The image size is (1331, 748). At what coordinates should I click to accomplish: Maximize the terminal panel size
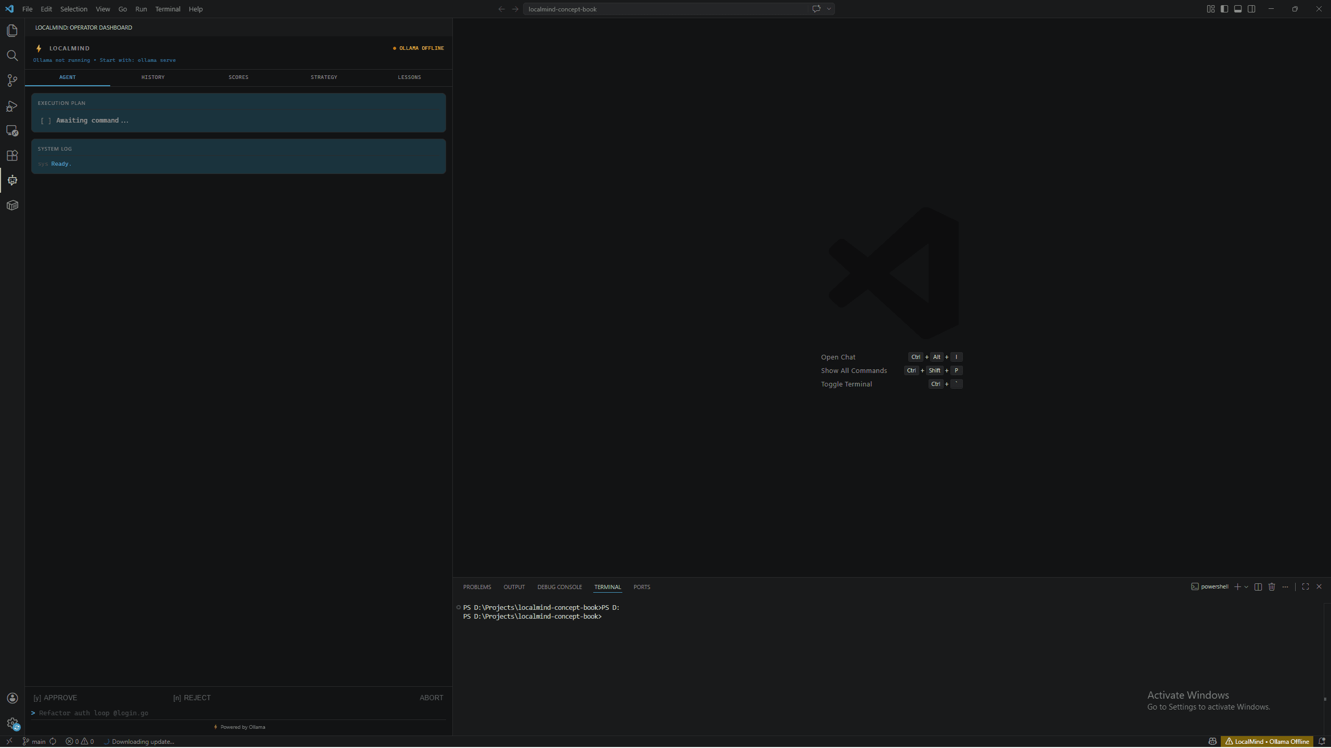[1306, 586]
